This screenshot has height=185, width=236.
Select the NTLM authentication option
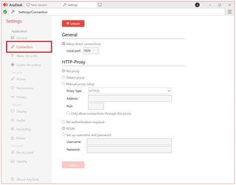point(63,128)
